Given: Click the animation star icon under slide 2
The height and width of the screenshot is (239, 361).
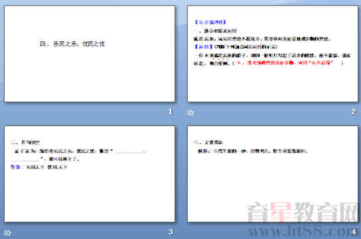Looking at the screenshot, I should coord(190,113).
